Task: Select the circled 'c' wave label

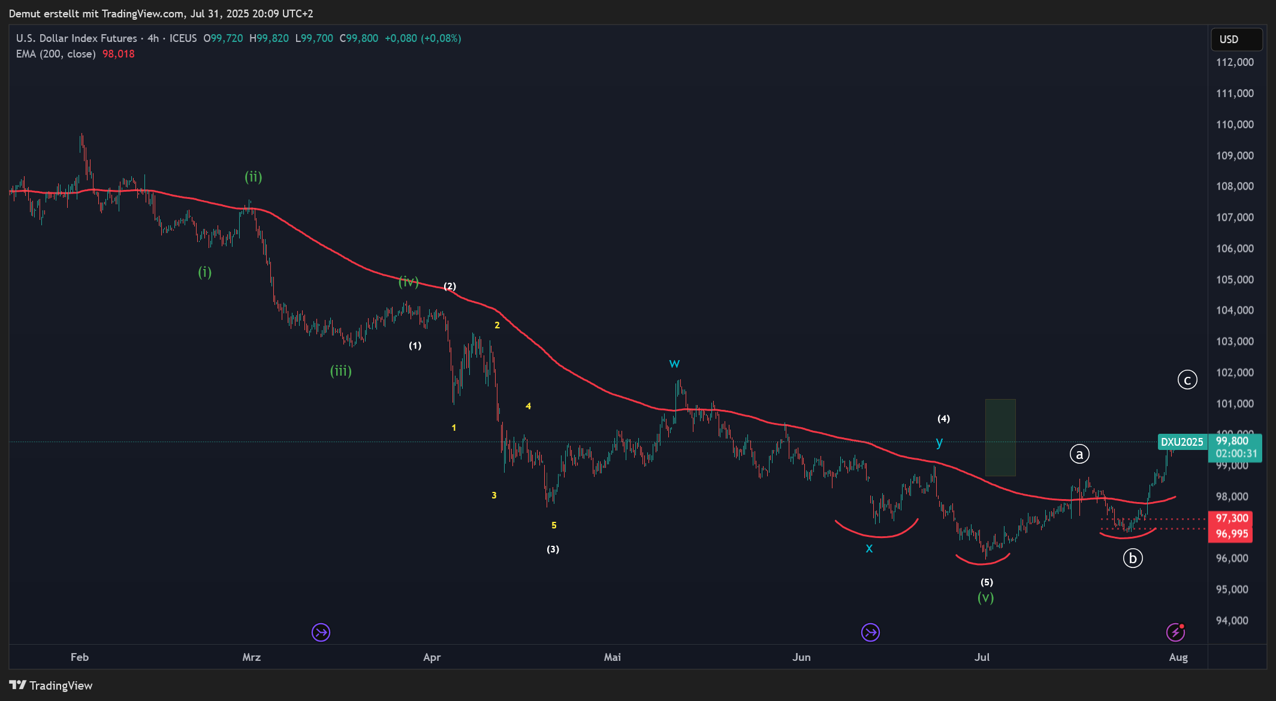Action: (1187, 380)
